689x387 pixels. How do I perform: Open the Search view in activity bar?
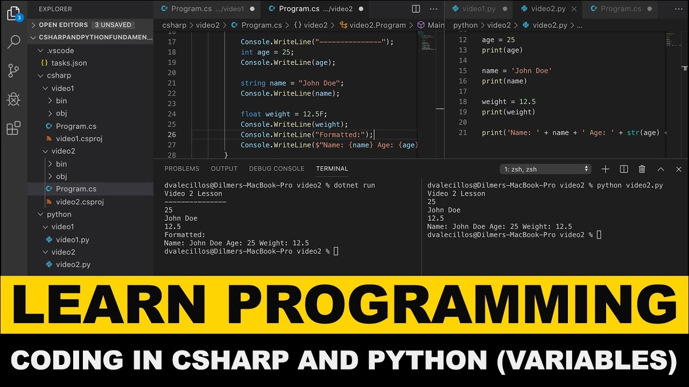click(x=13, y=42)
